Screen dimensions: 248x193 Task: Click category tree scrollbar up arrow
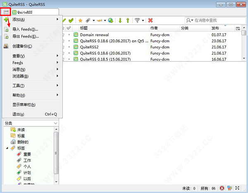point(56,130)
